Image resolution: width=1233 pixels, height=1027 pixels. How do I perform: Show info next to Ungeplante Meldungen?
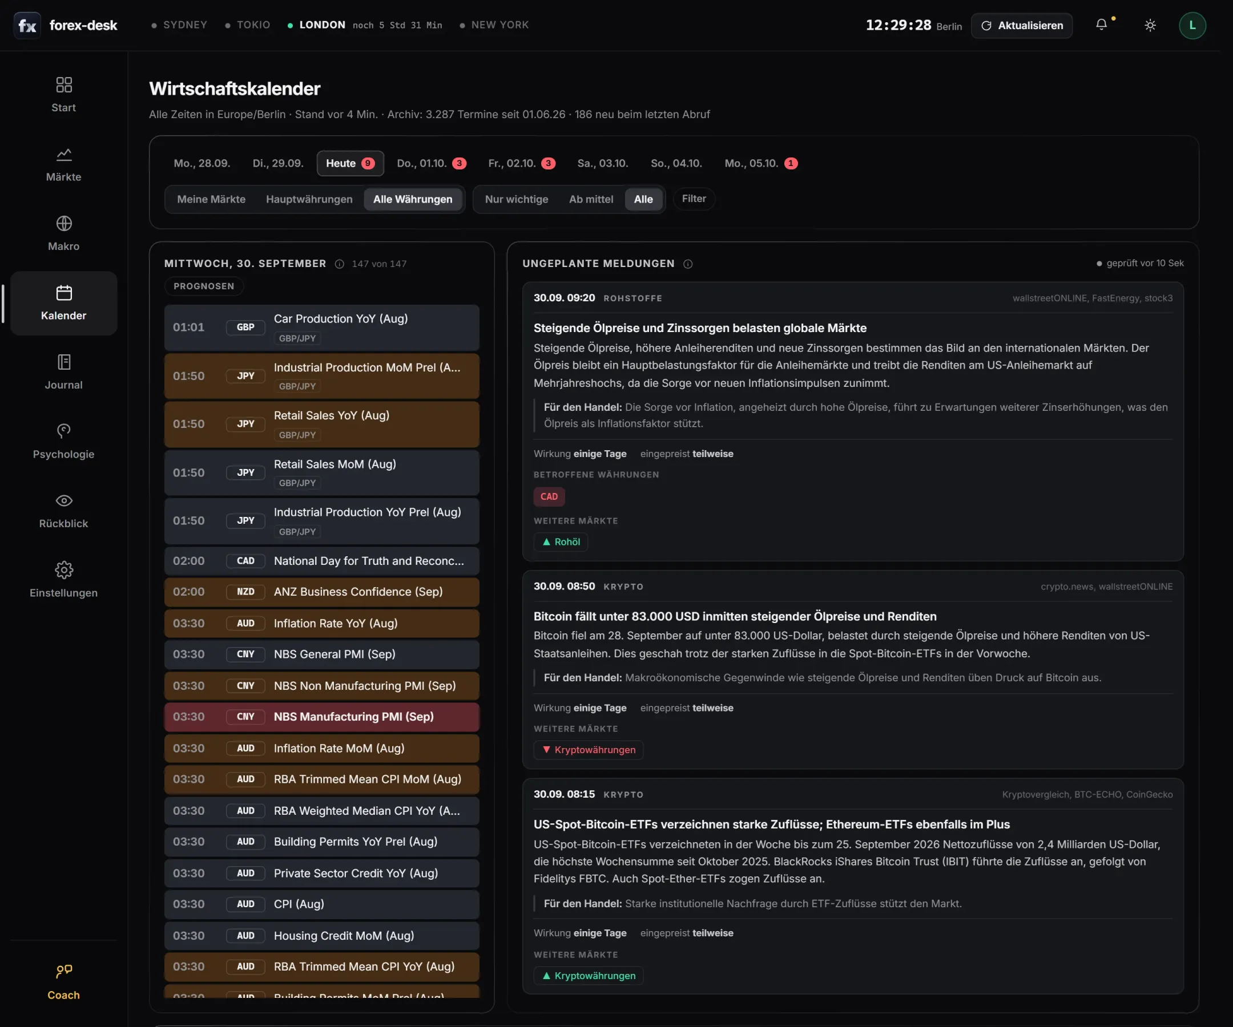(687, 264)
